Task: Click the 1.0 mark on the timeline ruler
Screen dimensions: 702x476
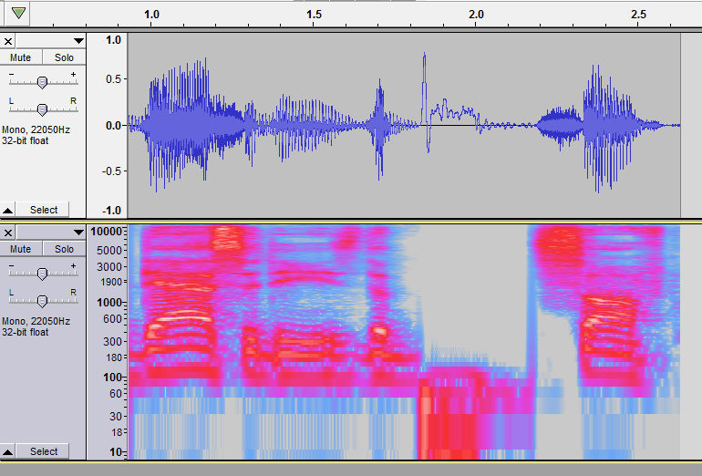Action: point(151,15)
